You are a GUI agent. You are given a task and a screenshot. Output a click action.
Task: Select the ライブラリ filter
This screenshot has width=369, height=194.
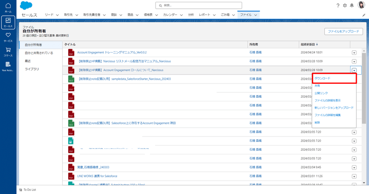(x=32, y=69)
